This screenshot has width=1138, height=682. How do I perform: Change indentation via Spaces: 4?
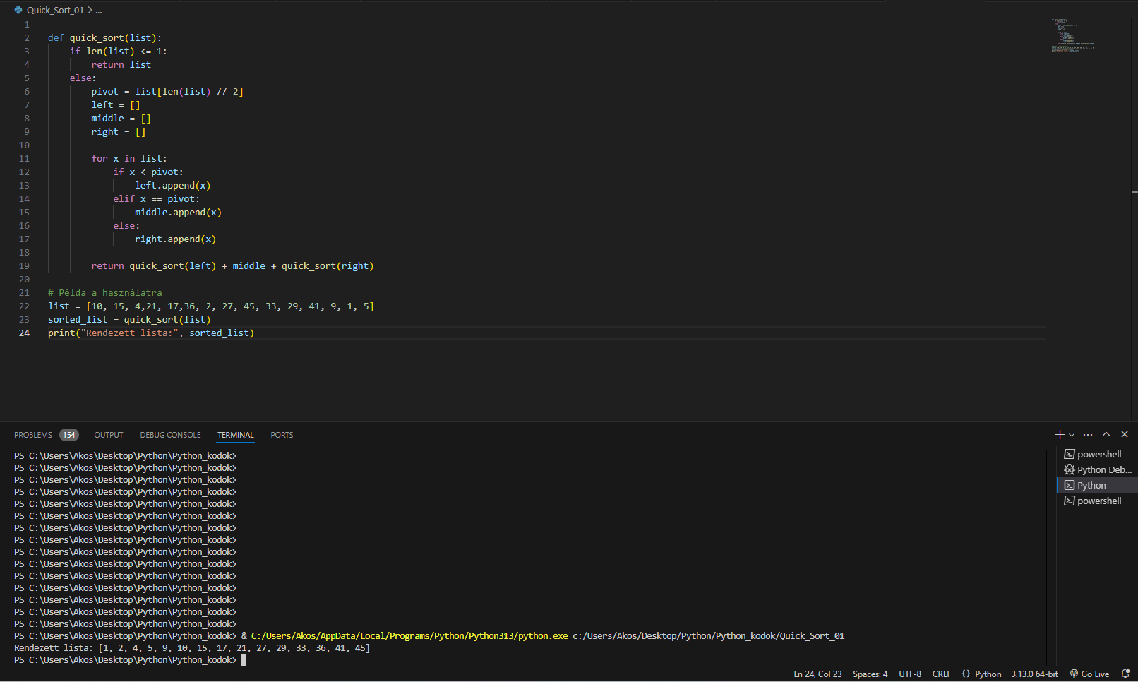click(x=870, y=674)
